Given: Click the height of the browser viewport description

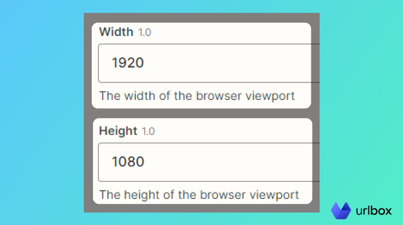Looking at the screenshot, I should click(199, 194).
